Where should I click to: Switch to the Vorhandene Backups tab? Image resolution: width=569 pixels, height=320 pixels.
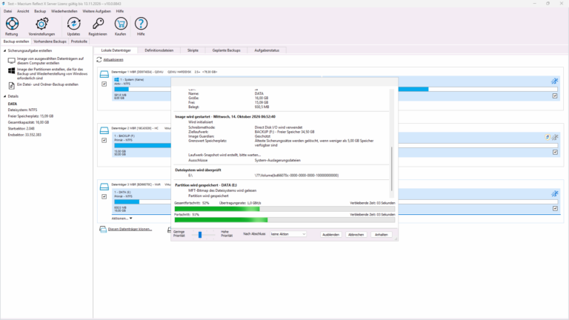(50, 41)
